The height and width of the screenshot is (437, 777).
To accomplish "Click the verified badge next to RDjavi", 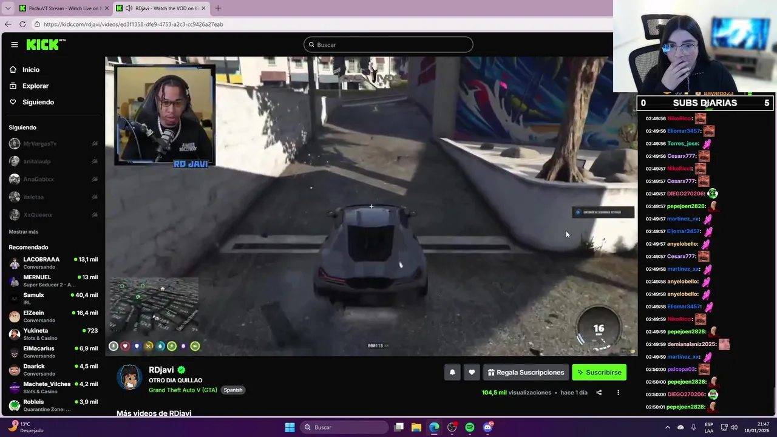I will pos(181,370).
